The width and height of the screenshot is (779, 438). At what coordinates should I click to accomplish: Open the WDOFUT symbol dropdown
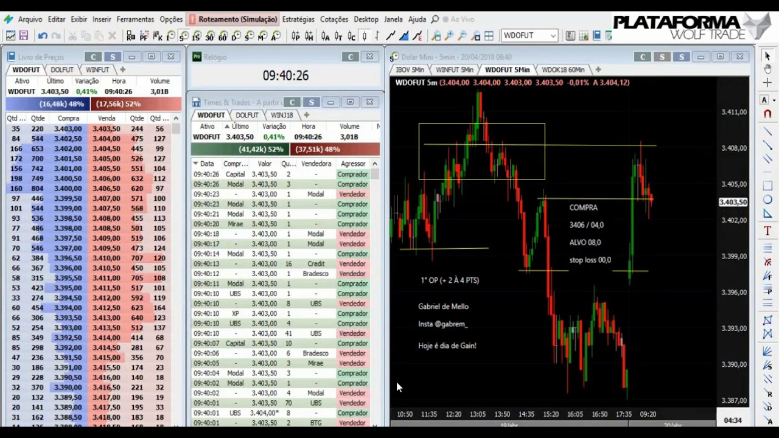click(x=553, y=36)
